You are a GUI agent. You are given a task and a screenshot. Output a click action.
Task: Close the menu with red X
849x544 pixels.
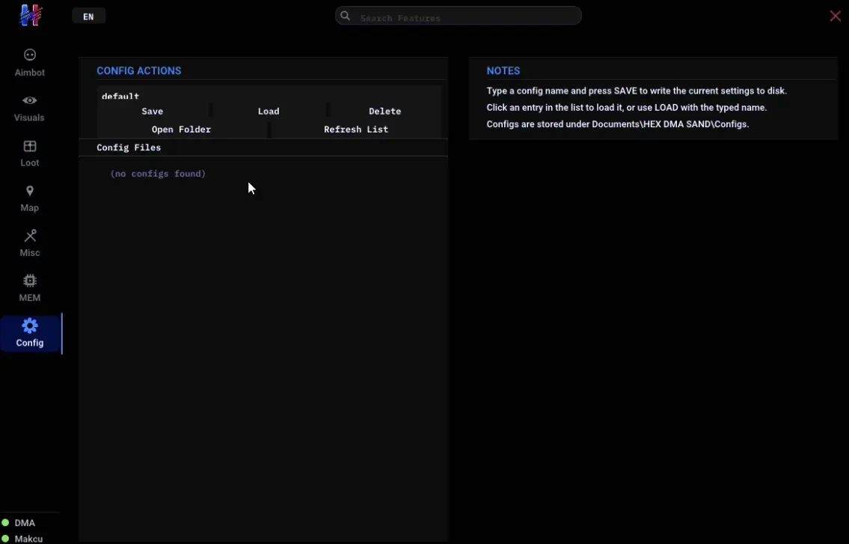[x=836, y=16]
